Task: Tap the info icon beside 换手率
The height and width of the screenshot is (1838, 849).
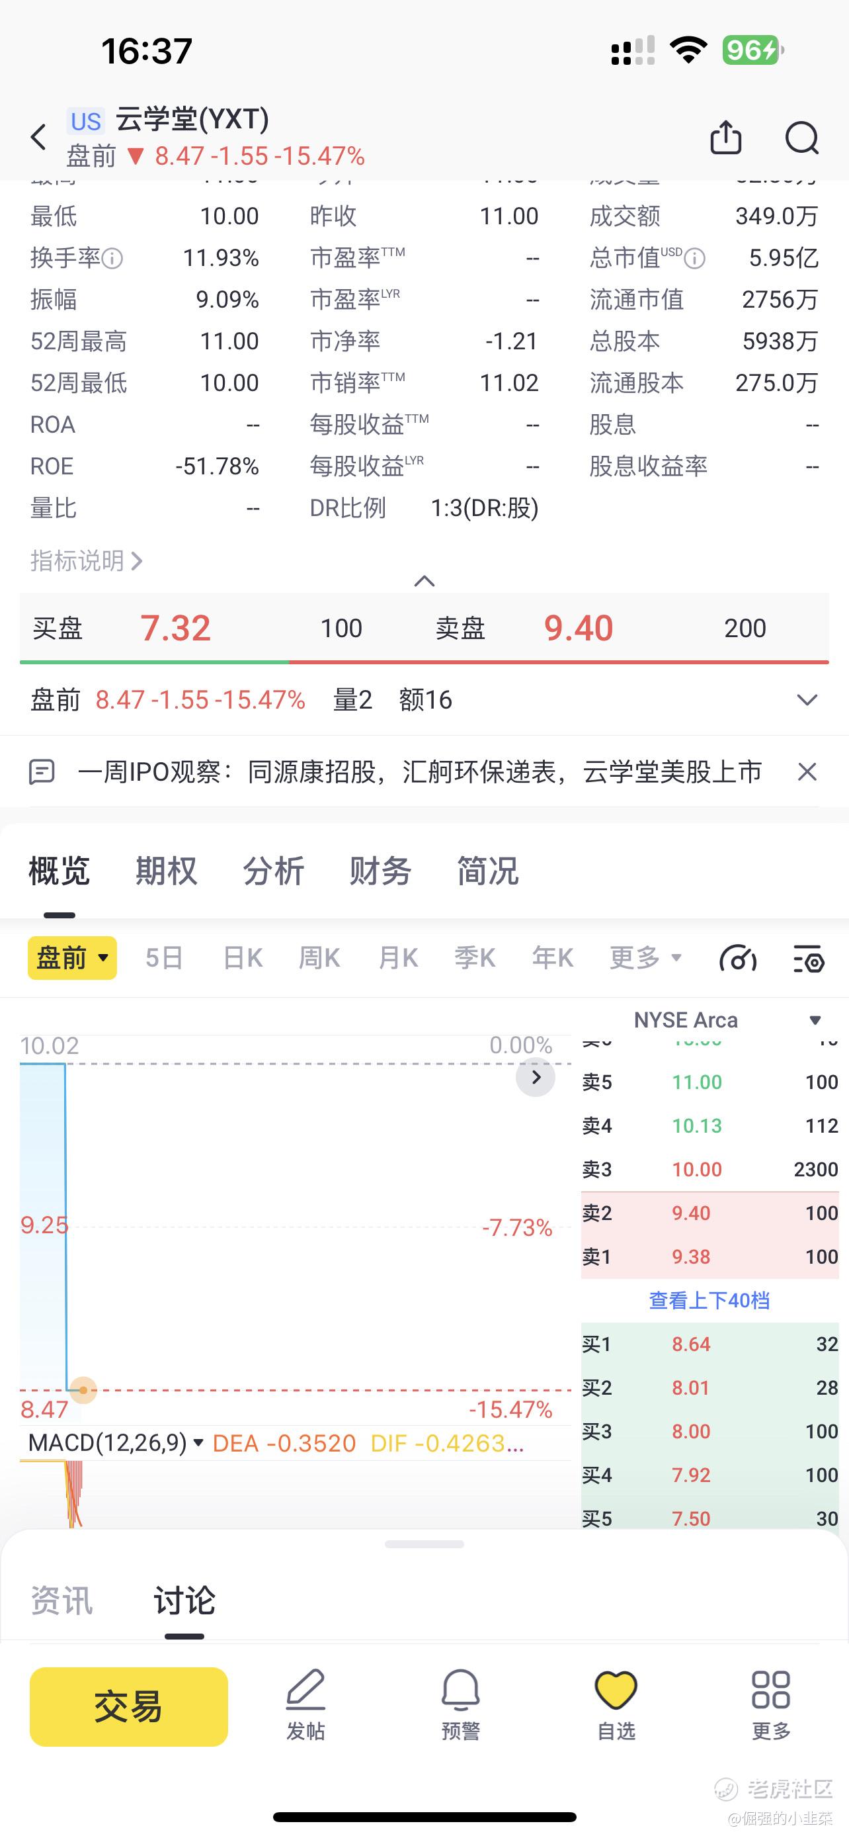Action: [112, 258]
